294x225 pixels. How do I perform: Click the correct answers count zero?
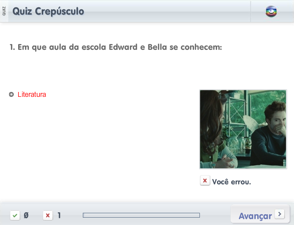pyautogui.click(x=26, y=215)
